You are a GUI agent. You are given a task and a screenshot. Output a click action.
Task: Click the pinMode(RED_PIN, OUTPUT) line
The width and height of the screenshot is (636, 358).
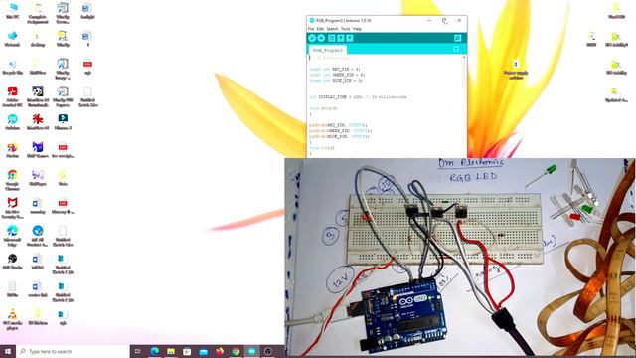click(x=338, y=125)
